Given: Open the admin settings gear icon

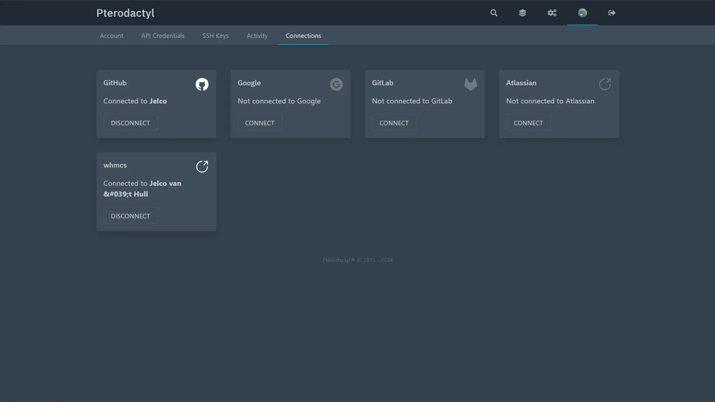Looking at the screenshot, I should click(552, 13).
